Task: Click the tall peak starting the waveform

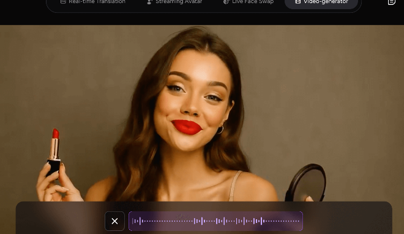Action: 140,221
